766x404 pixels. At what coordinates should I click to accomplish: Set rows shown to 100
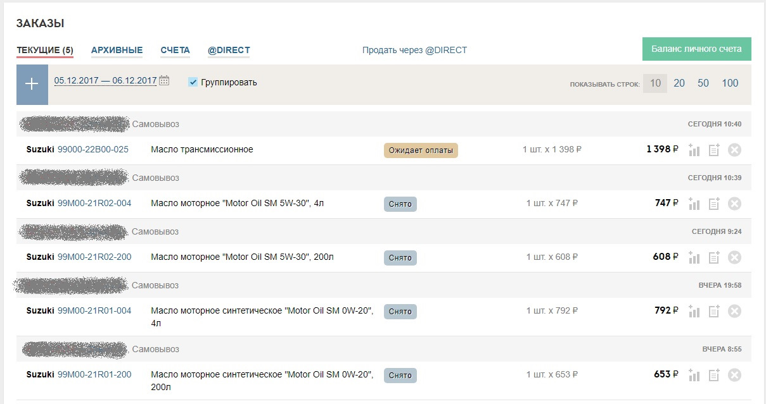tap(730, 83)
